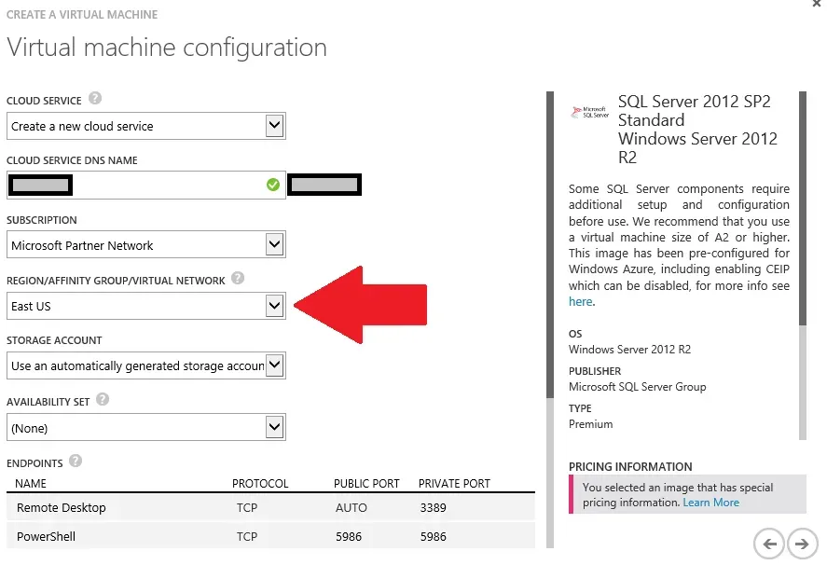Expand the Region/Affinity Group/Virtual Network dropdown
This screenshot has width=827, height=565.
[x=274, y=304]
